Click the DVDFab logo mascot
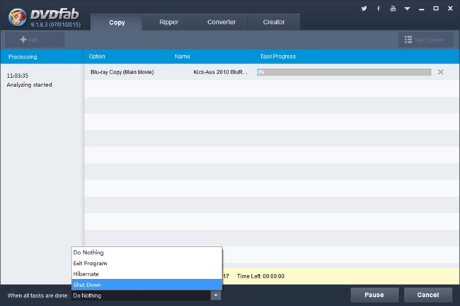The image size is (460, 306). pos(17,16)
